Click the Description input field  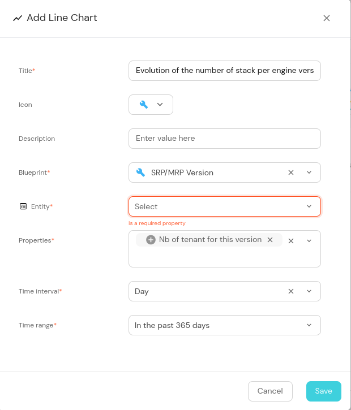click(x=224, y=139)
